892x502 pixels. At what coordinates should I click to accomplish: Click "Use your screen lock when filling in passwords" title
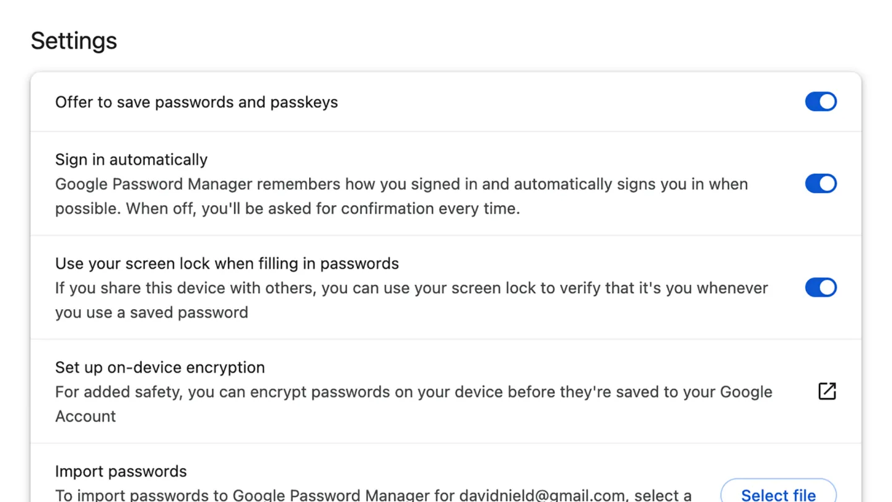tap(227, 263)
